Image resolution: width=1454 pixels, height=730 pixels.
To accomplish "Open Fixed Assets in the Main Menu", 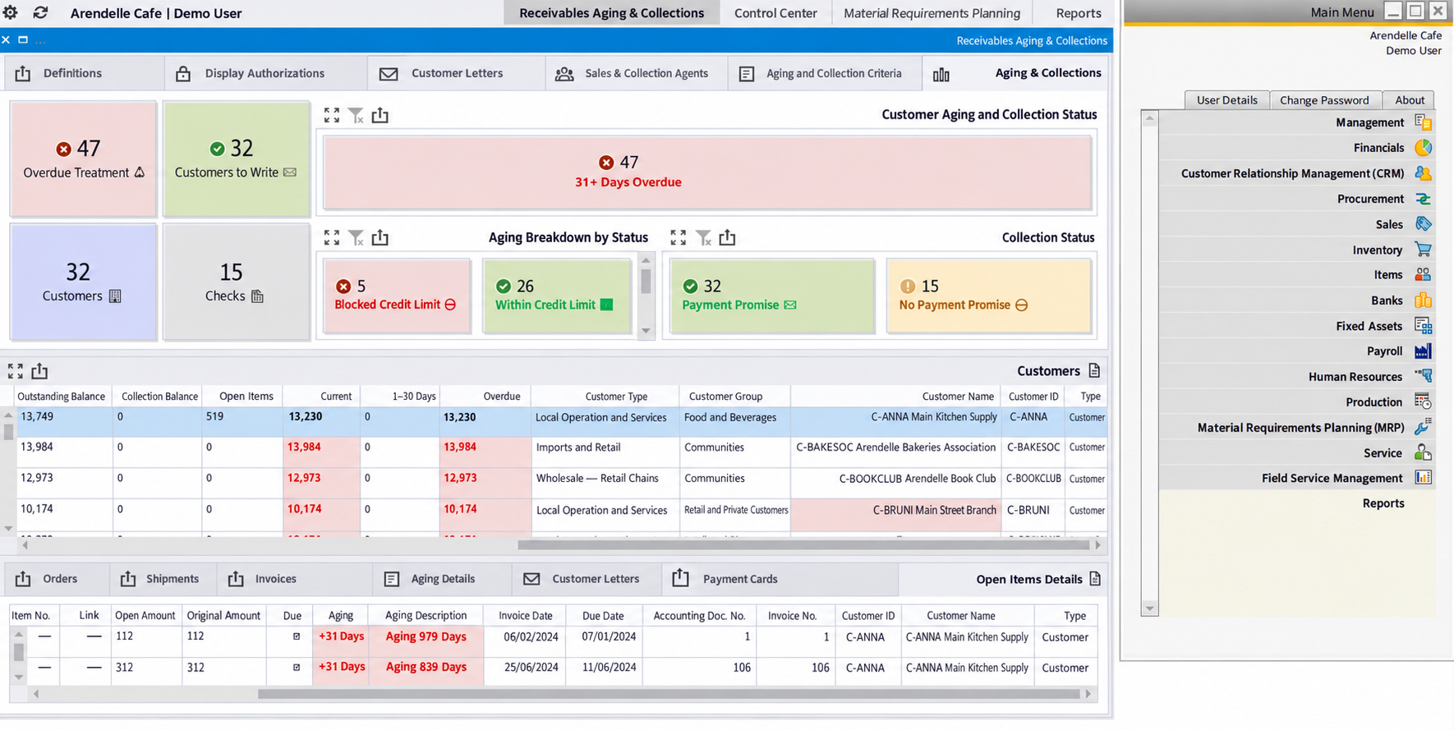I will [1297, 326].
